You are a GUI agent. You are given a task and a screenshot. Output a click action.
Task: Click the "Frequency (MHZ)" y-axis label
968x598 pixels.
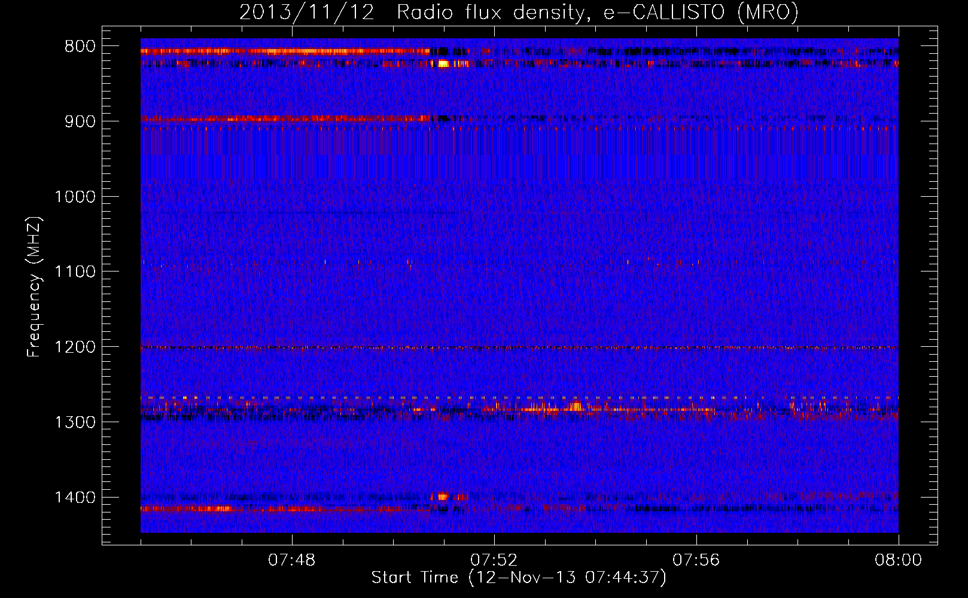[x=34, y=287]
